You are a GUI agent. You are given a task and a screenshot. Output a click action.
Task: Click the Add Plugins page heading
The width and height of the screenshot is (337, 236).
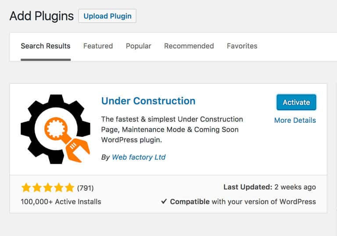[42, 16]
